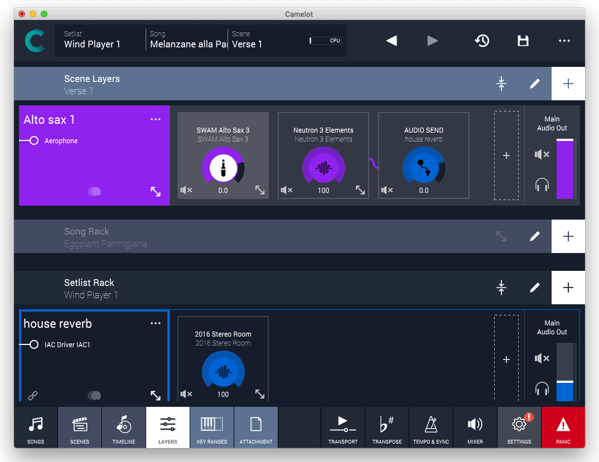The height and width of the screenshot is (462, 599).
Task: Switch to the Layers tab
Action: click(168, 427)
